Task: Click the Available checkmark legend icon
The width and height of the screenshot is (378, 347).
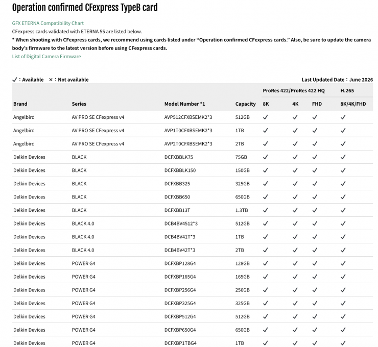Action: pos(15,80)
